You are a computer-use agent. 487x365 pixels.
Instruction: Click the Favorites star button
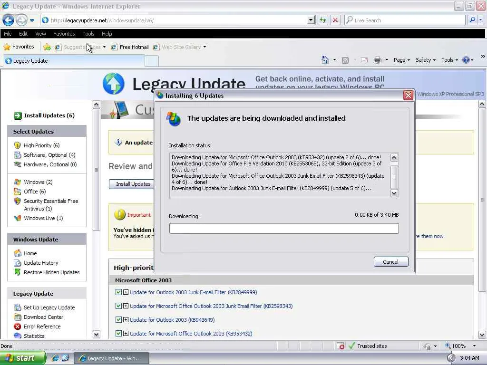pos(19,47)
